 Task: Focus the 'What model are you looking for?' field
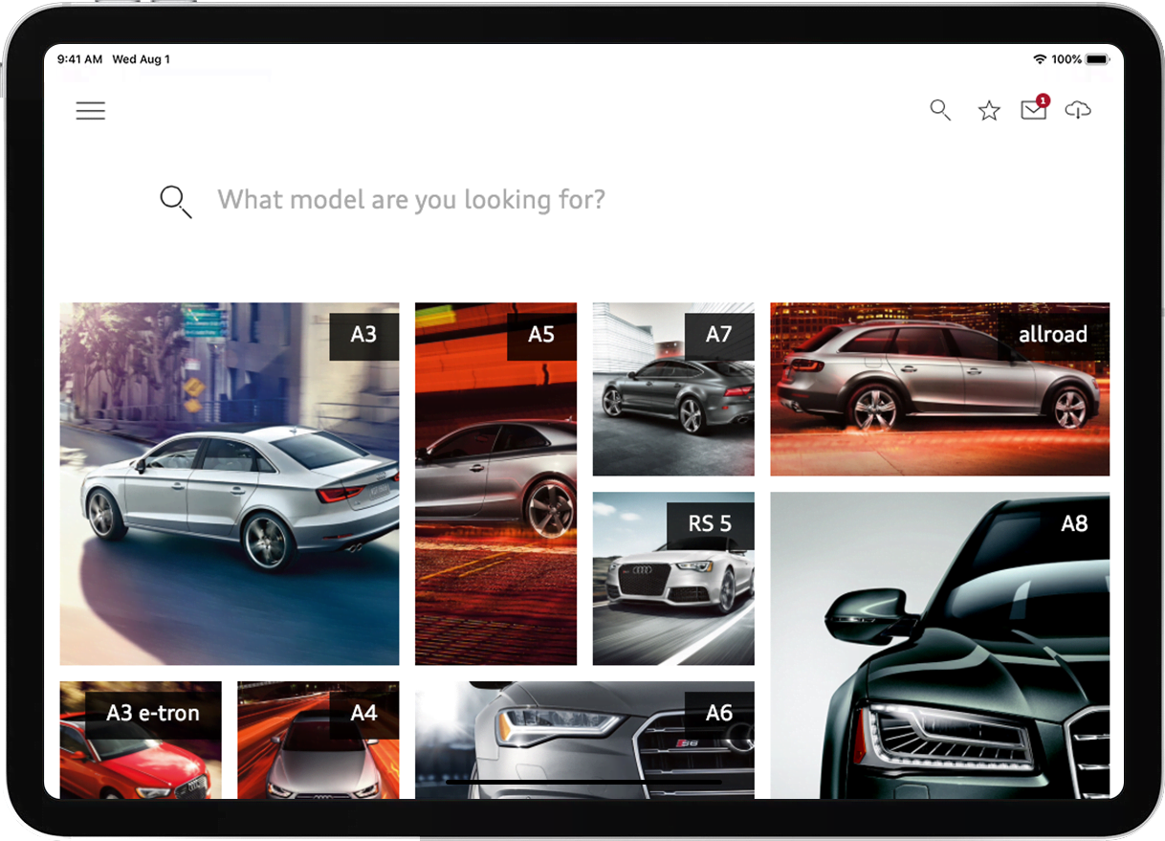pyautogui.click(x=411, y=200)
